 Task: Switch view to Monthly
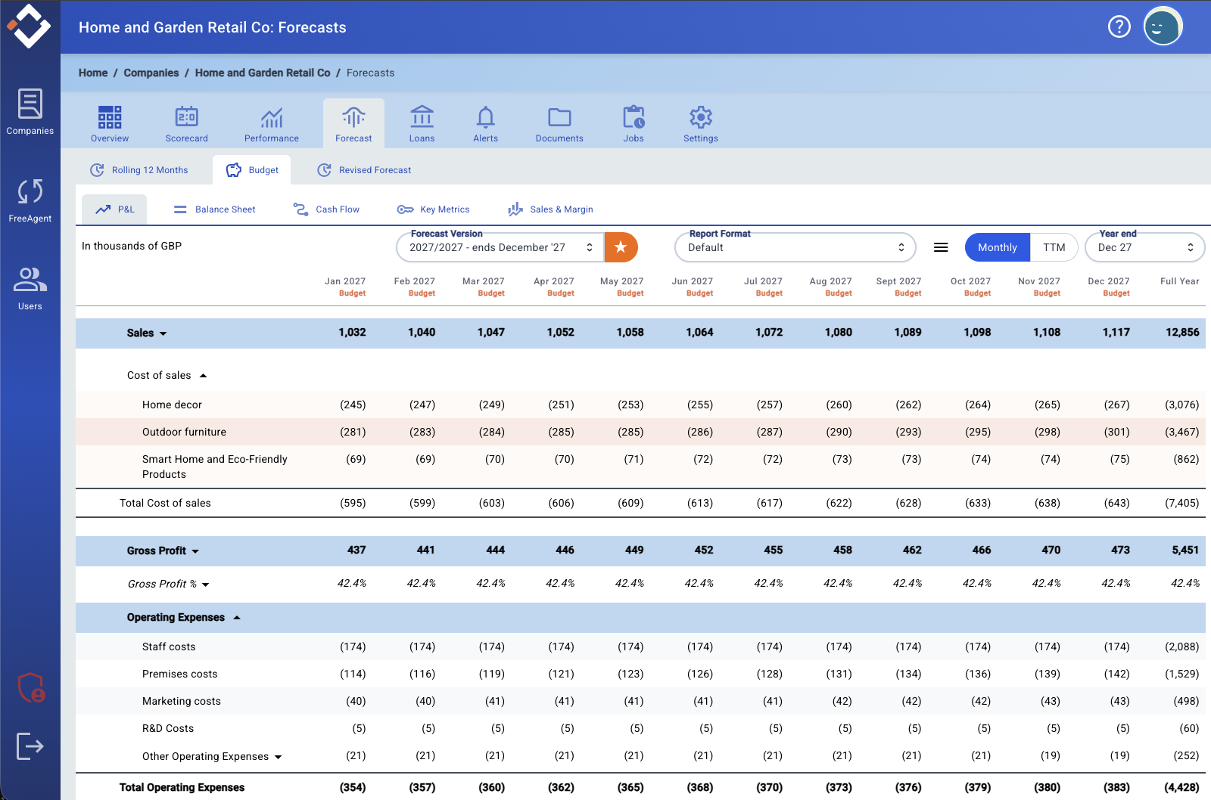[997, 247]
